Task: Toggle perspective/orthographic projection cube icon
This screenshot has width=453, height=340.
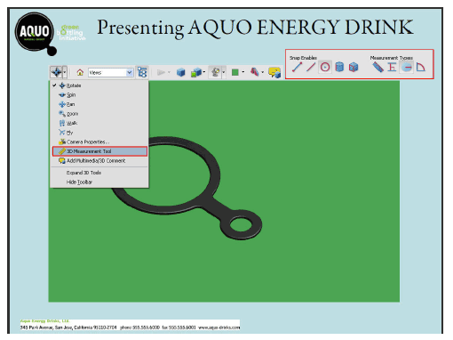Action: (x=181, y=72)
